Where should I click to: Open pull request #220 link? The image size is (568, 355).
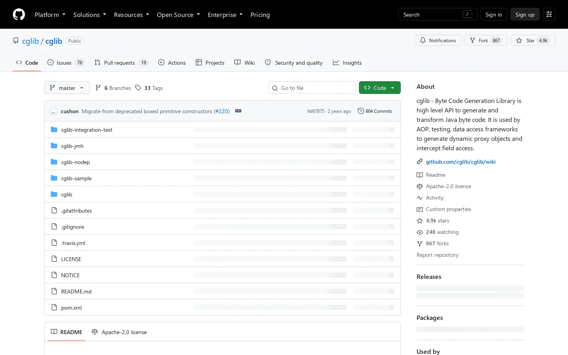coord(222,111)
